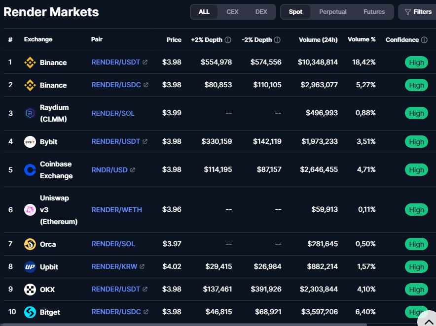Open the Binance RENDER/USDT pair link
This screenshot has width=436, height=326.
coord(116,62)
